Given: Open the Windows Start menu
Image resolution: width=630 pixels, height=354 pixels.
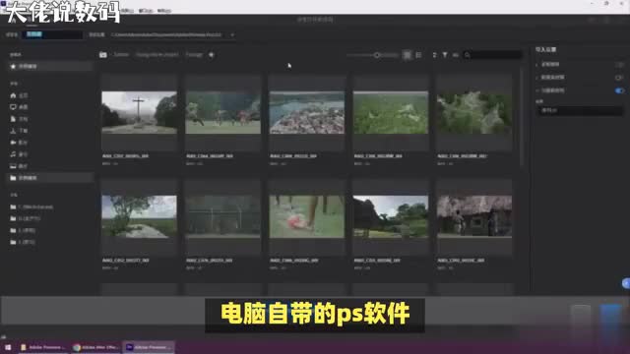Looking at the screenshot, I should coord(8,347).
